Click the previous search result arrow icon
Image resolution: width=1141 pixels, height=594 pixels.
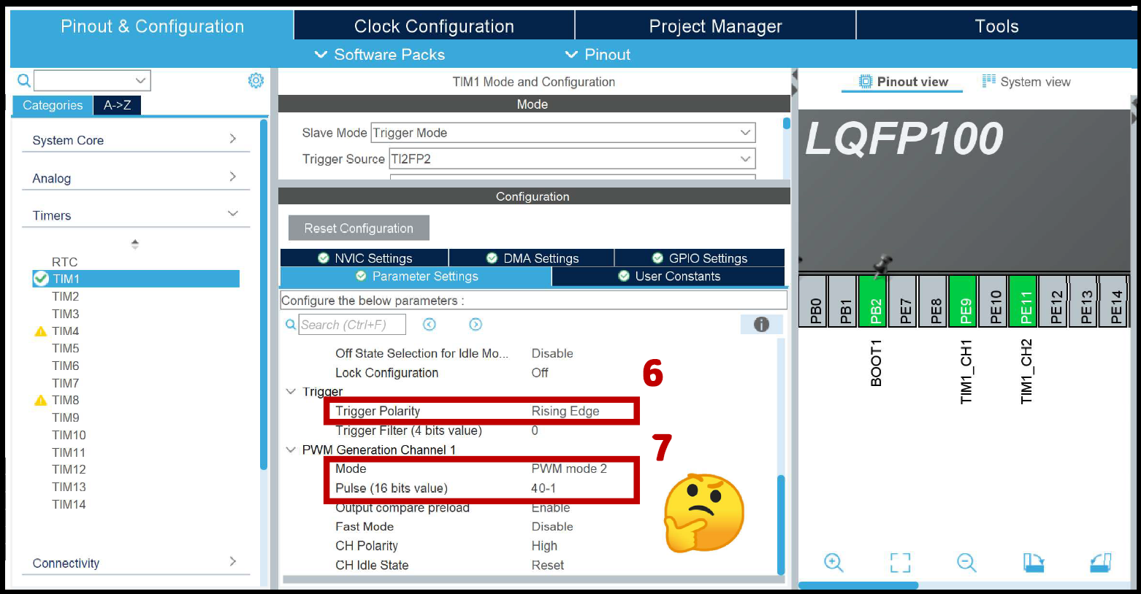point(430,325)
